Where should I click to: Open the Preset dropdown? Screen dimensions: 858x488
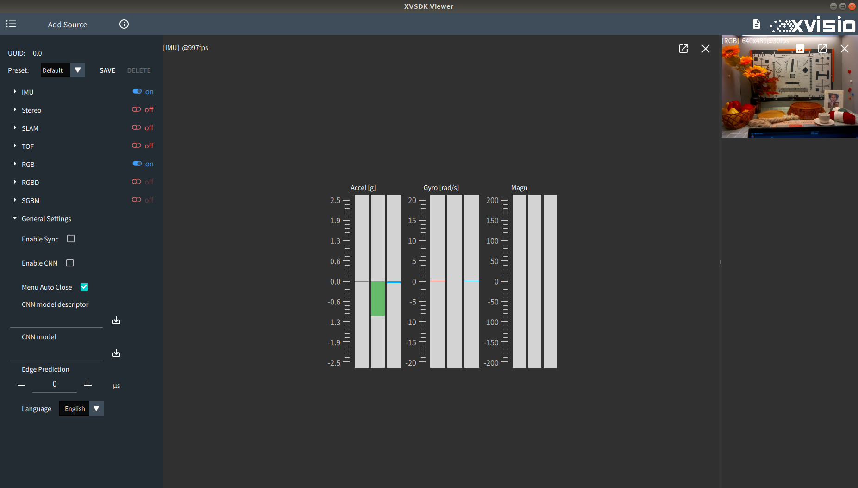click(x=63, y=70)
